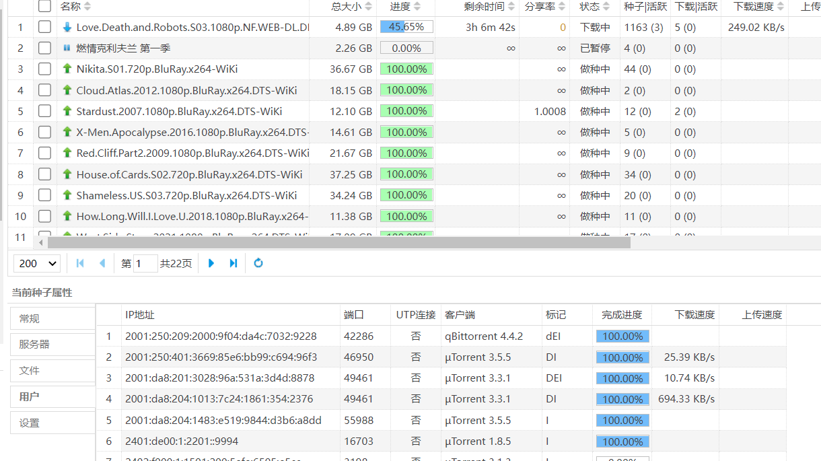
Task: Click the 0.00% progress bar of 燃情克利夫兰
Action: coord(406,48)
